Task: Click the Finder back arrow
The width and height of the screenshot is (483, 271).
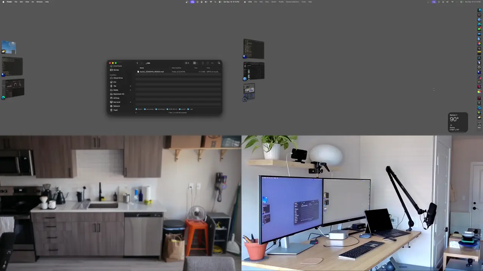Action: 137,63
